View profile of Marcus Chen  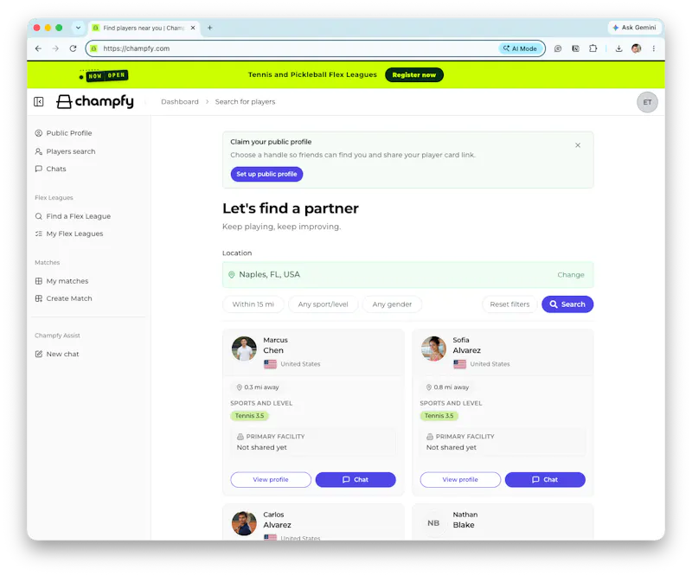[271, 480]
